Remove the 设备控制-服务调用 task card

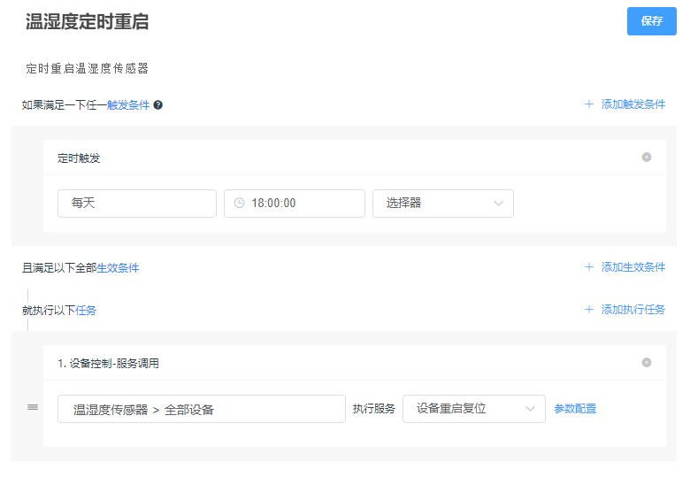click(647, 362)
